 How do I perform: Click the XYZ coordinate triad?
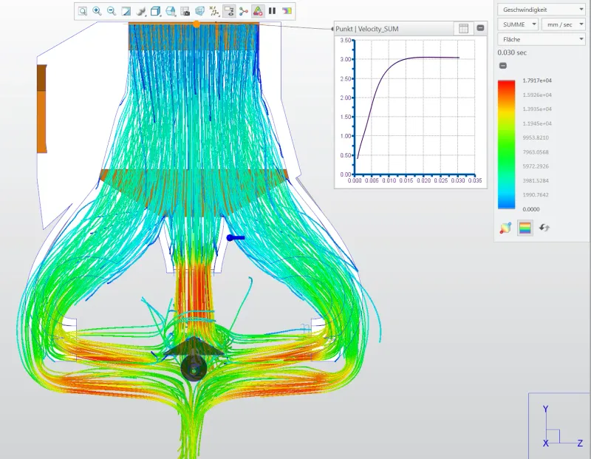pos(561,426)
